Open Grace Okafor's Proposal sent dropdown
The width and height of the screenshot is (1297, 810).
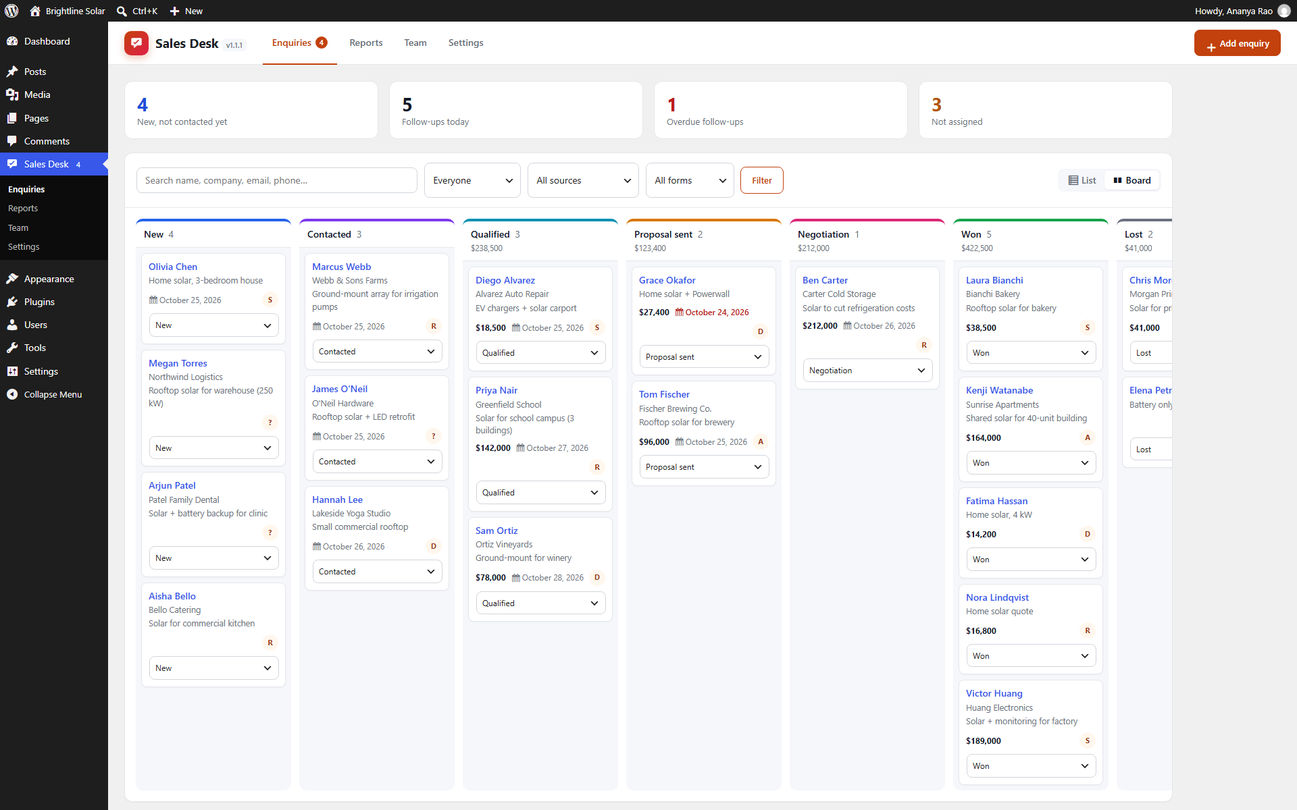pyautogui.click(x=704, y=357)
